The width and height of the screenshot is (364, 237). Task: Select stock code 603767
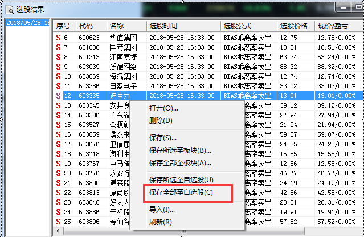89,164
